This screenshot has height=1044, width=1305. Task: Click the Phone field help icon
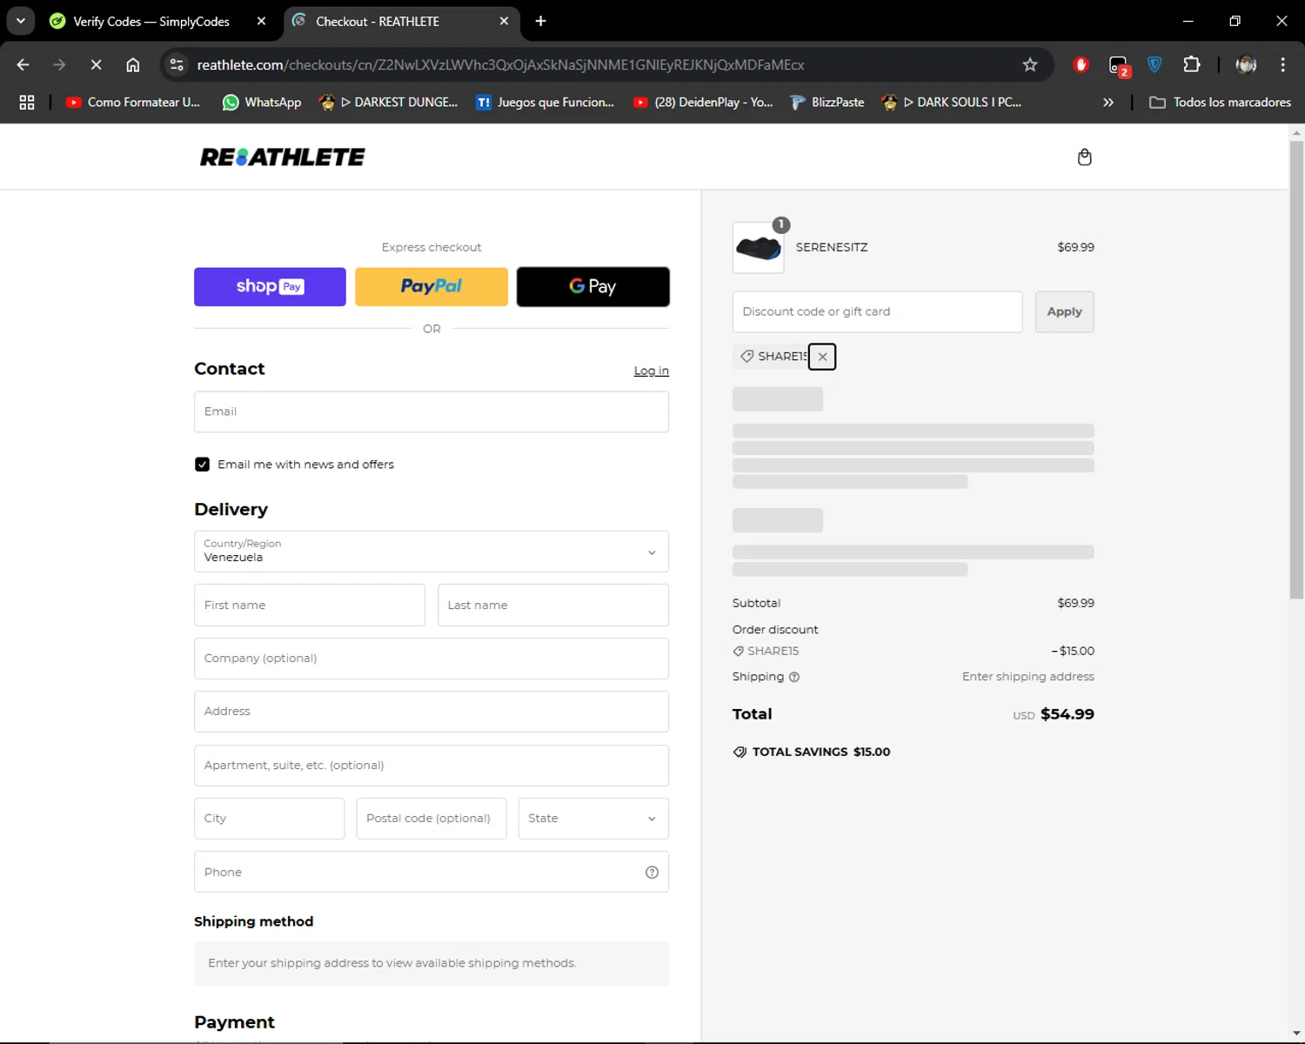(x=652, y=873)
